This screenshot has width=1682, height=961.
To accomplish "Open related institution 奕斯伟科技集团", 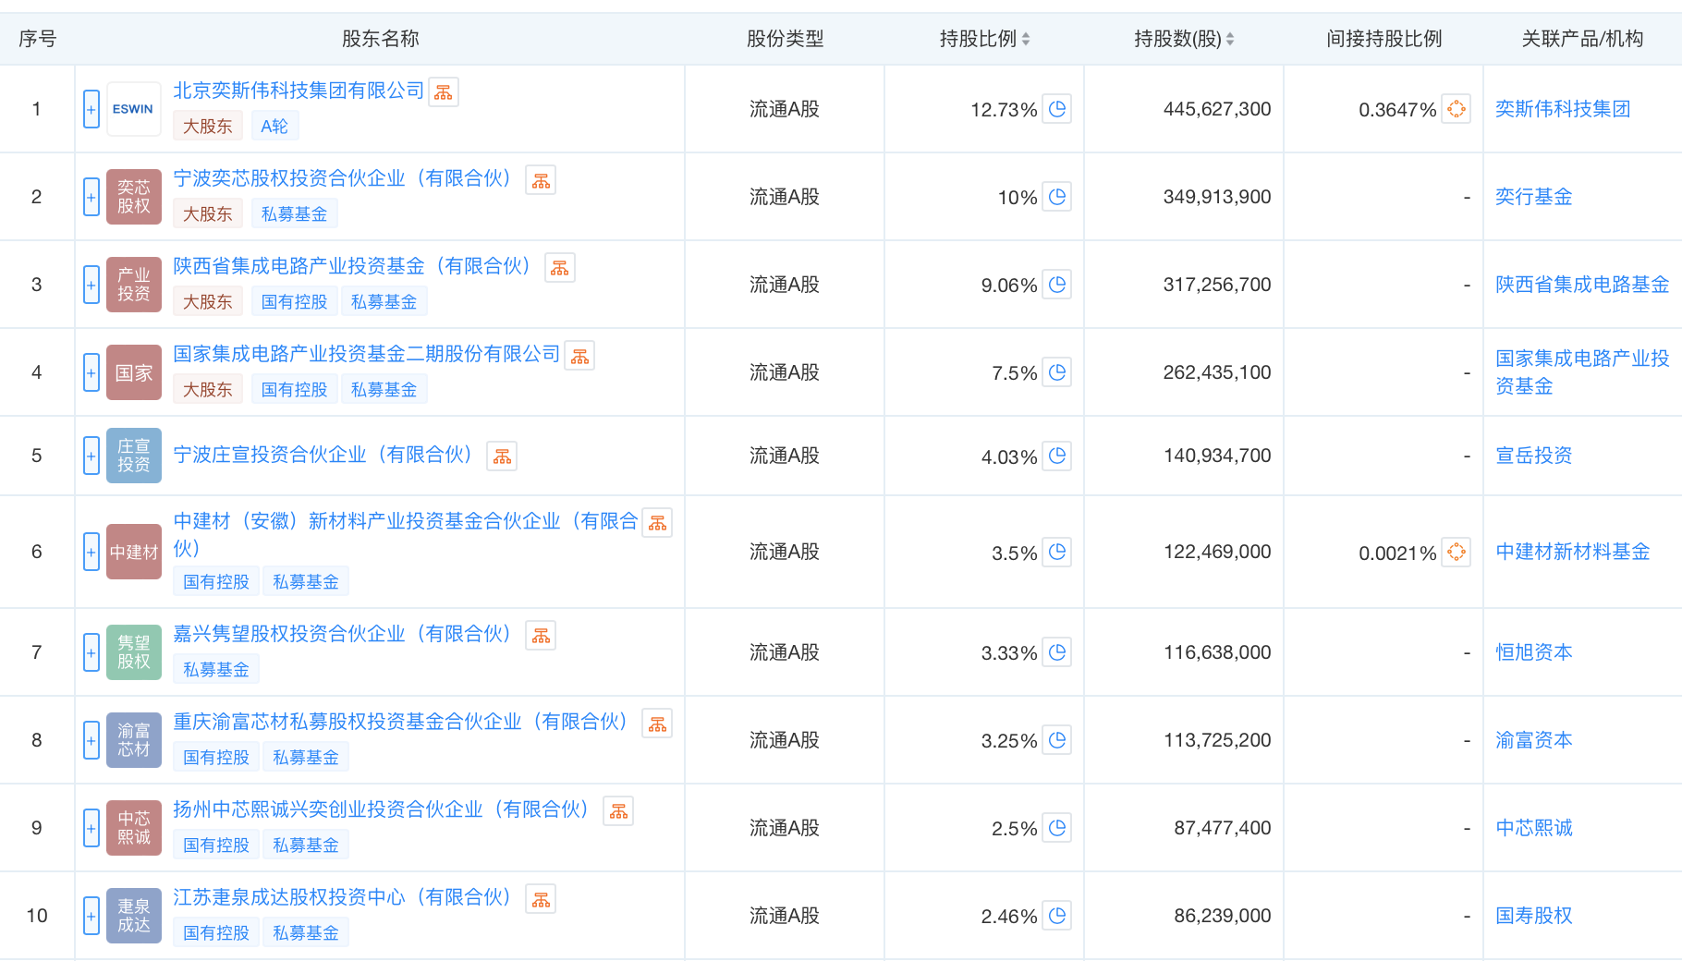I will pos(1563,109).
